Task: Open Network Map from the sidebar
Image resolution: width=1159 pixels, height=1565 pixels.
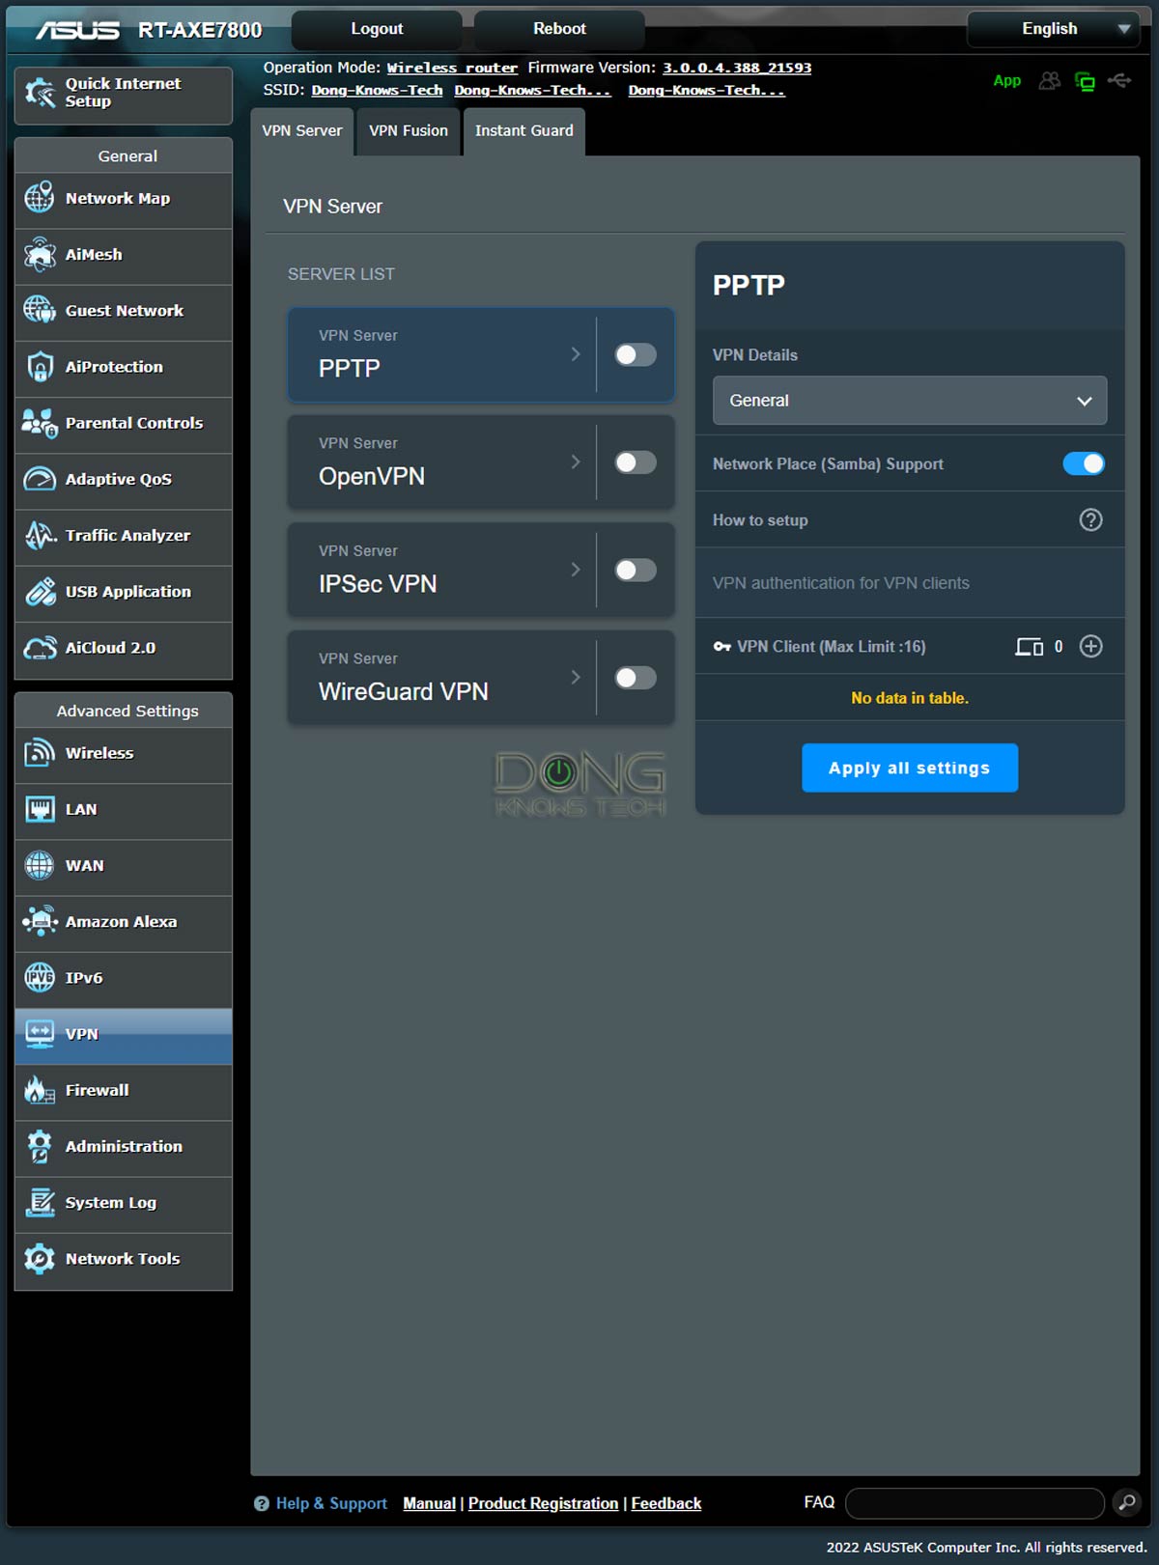Action: [x=124, y=199]
